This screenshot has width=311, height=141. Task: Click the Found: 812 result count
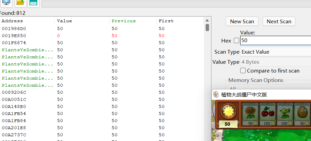pos(13,13)
